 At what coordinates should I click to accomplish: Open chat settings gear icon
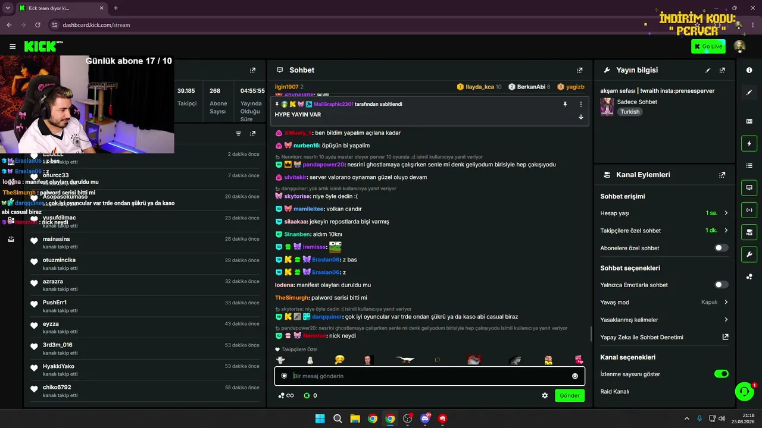click(x=545, y=395)
